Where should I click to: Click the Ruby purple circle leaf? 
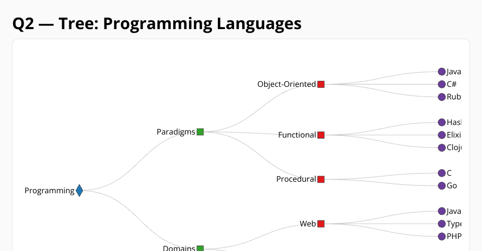tap(442, 97)
